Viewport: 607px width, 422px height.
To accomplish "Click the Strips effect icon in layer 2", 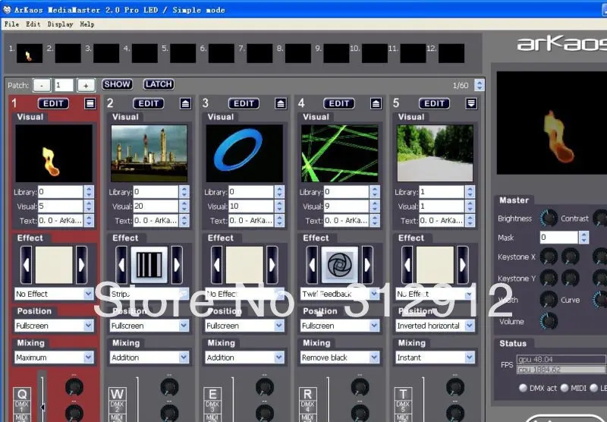I will (149, 264).
